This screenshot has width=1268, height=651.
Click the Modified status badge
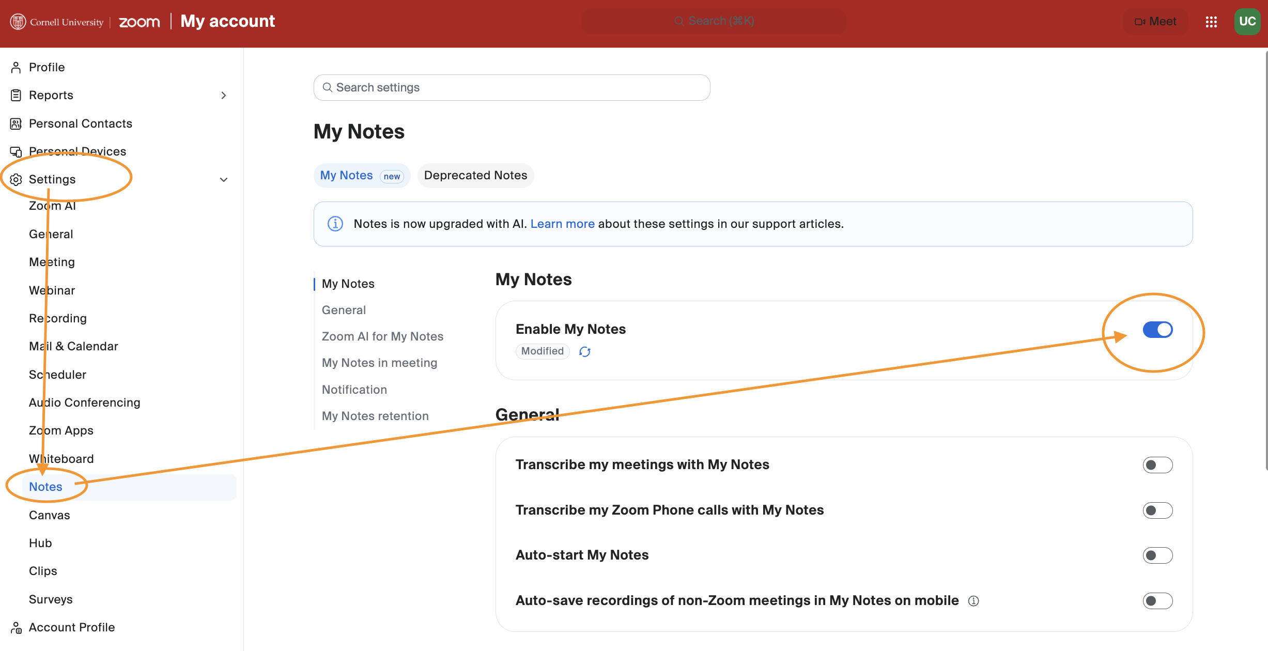pyautogui.click(x=543, y=351)
